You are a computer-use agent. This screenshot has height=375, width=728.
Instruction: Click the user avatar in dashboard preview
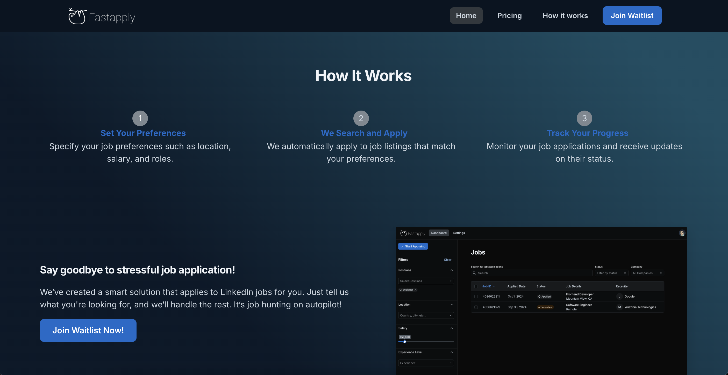682,233
